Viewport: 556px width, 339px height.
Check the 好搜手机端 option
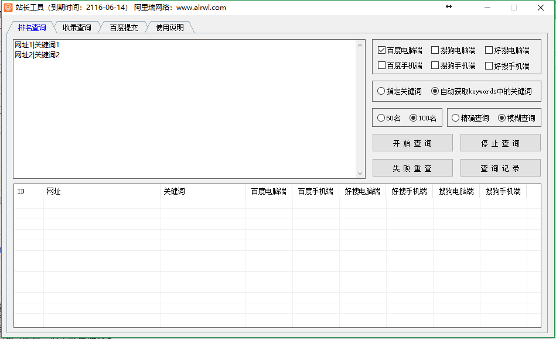tap(489, 65)
